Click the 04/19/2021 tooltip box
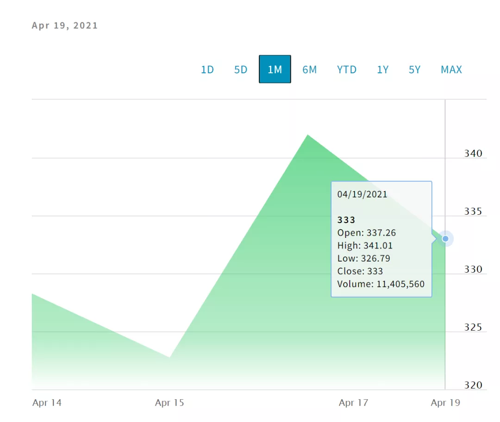The width and height of the screenshot is (500, 422). [381, 239]
